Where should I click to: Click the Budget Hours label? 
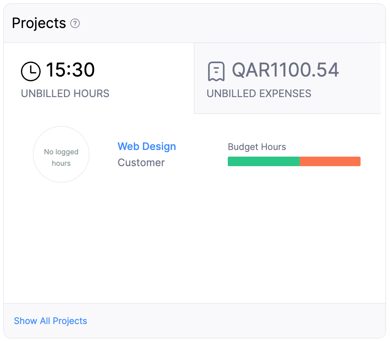point(257,147)
